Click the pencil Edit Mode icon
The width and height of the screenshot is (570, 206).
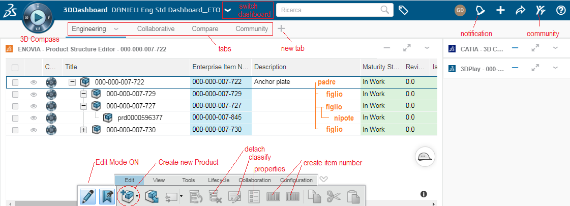tap(87, 197)
